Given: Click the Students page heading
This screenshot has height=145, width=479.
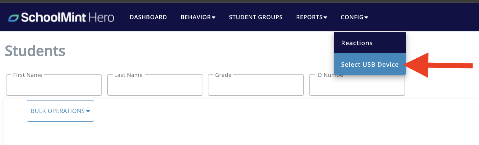Looking at the screenshot, I should pyautogui.click(x=35, y=51).
